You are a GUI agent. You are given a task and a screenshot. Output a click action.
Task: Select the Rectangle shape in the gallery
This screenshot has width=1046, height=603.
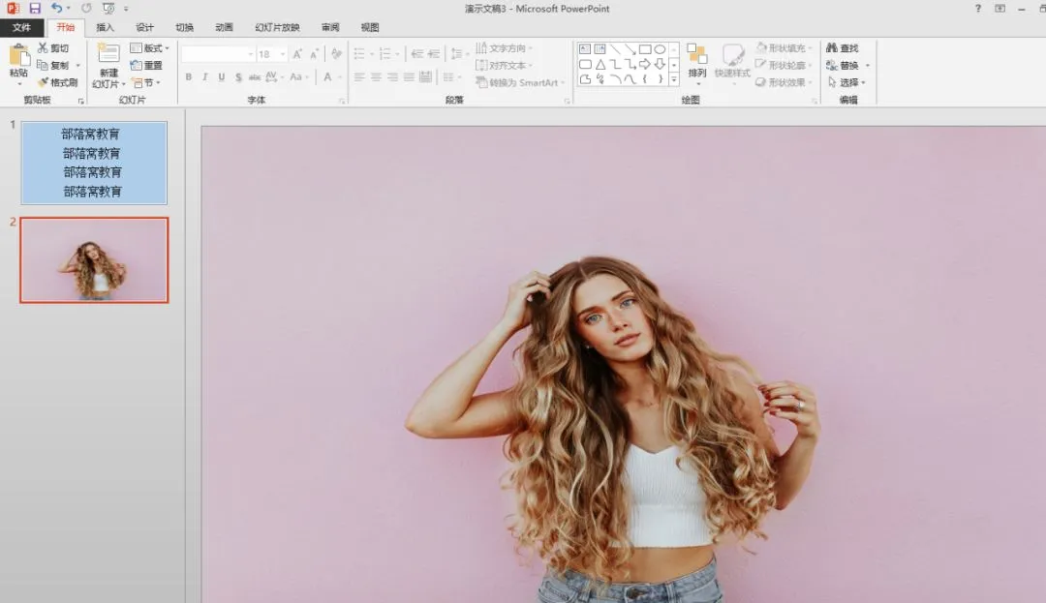coord(644,49)
